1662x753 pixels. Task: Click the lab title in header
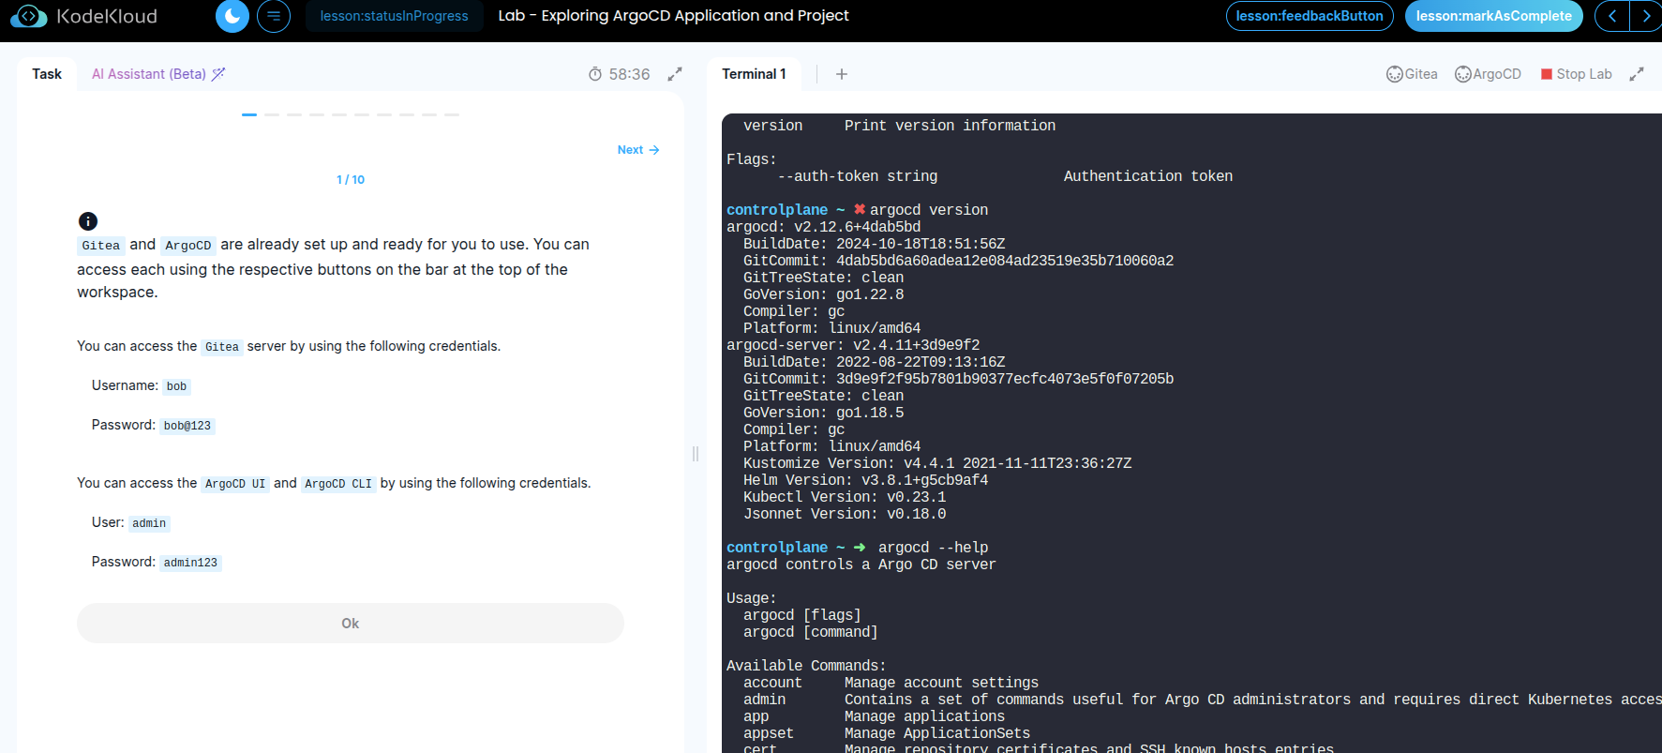click(x=673, y=16)
